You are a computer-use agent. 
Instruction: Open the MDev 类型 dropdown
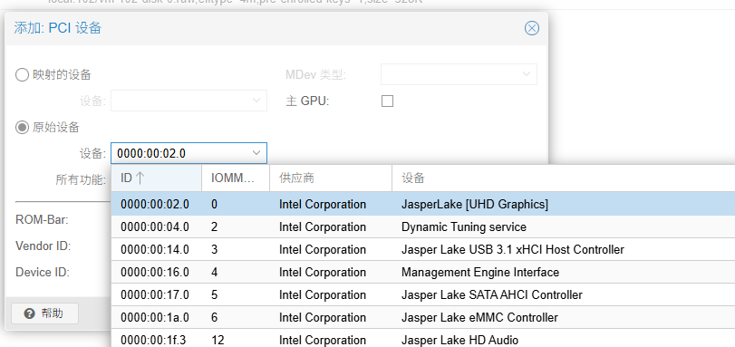click(x=527, y=74)
